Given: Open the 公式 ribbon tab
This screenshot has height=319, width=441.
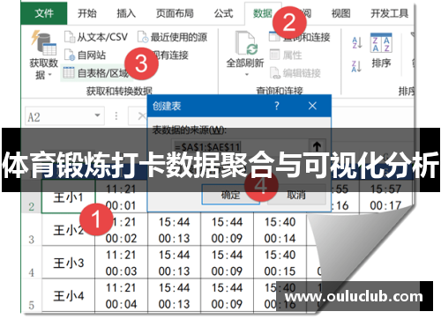Looking at the screenshot, I should (223, 13).
